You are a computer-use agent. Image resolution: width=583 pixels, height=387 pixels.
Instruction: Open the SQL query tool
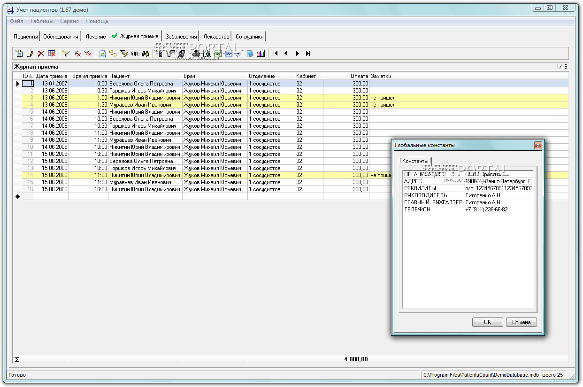click(135, 54)
